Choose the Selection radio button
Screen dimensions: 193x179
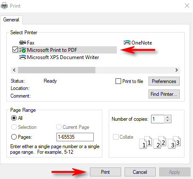(14, 127)
